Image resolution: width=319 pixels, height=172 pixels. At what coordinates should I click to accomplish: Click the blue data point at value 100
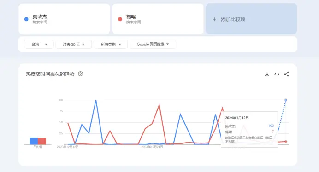pyautogui.click(x=286, y=100)
